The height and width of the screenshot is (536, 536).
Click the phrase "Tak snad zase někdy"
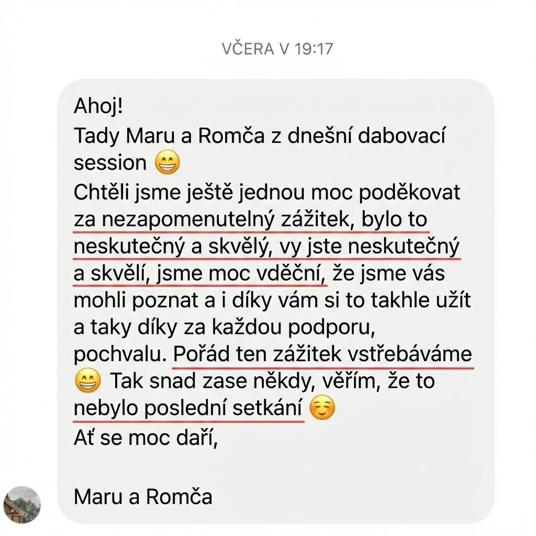[210, 381]
